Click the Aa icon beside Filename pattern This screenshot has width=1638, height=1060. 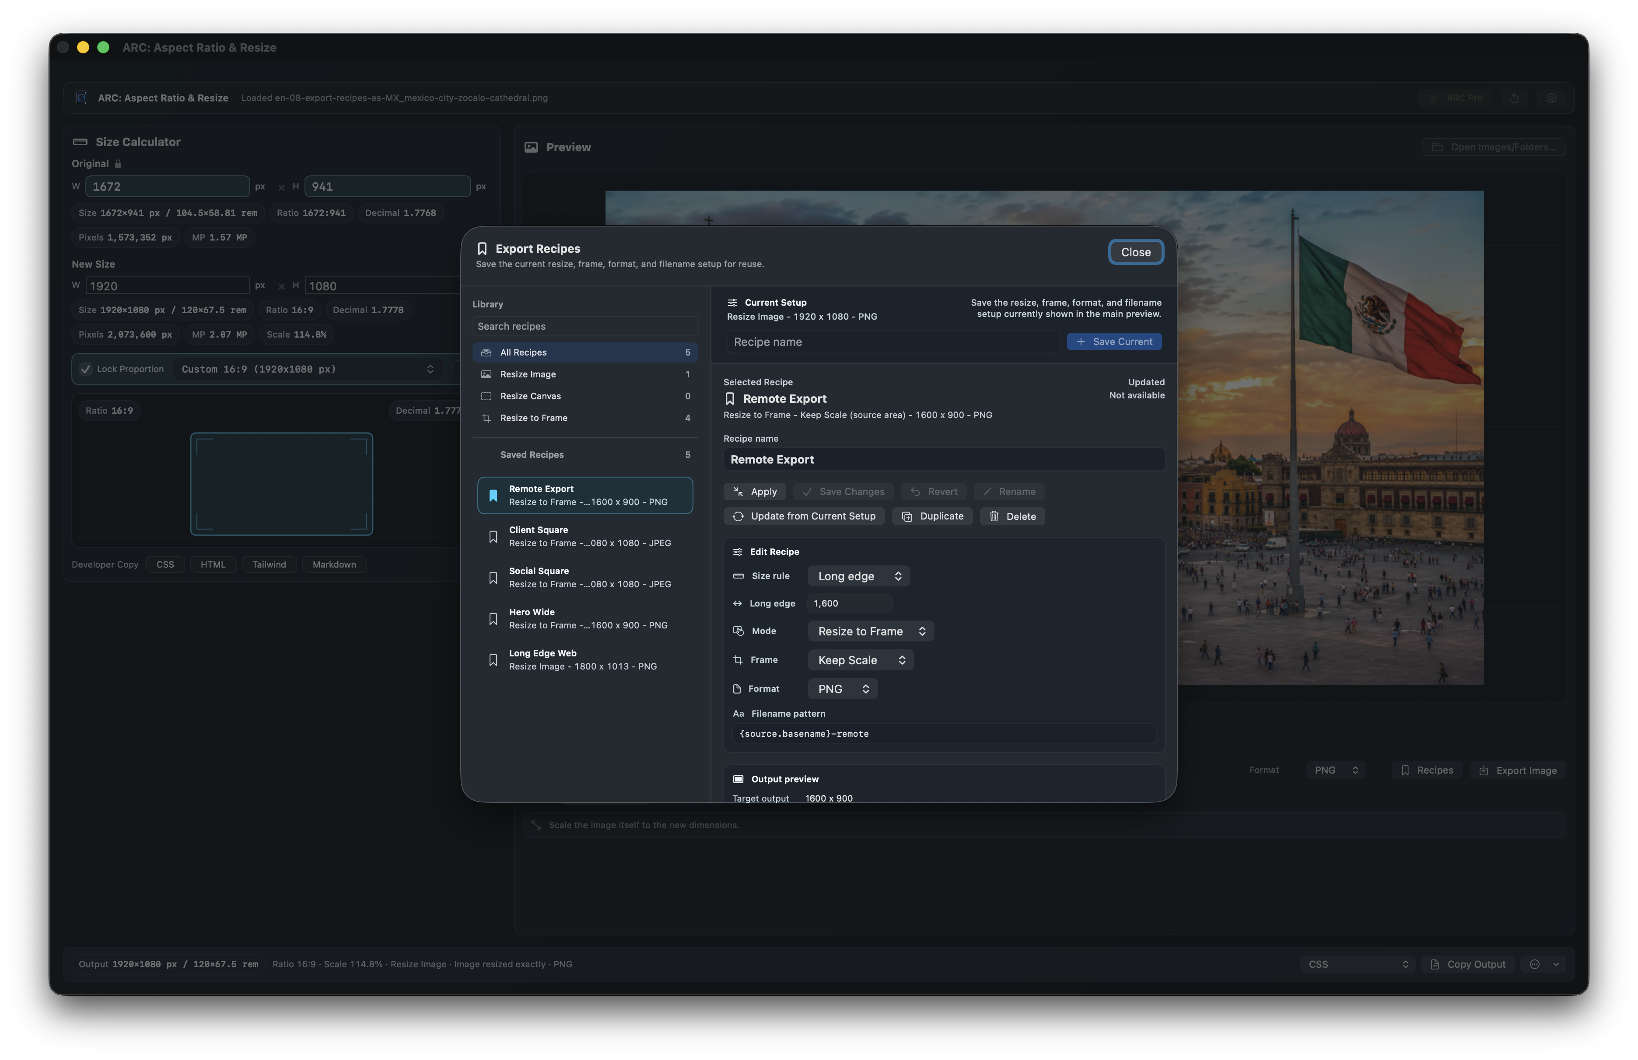point(738,713)
